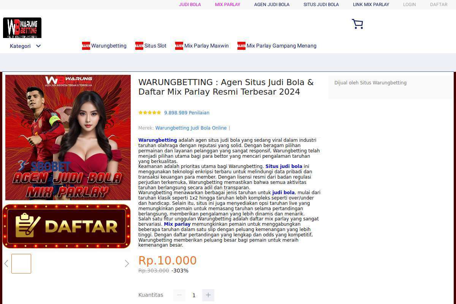Click bold judi bola description link

pos(283,193)
